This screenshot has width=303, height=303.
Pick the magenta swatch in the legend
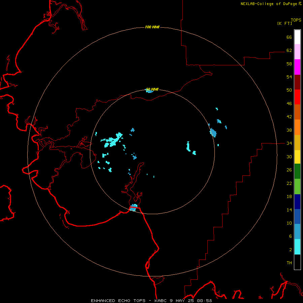click(297, 67)
